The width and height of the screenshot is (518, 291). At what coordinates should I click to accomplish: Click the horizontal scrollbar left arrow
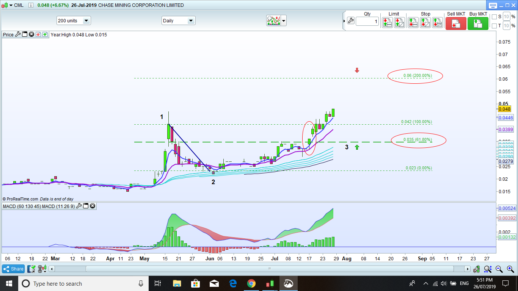click(x=52, y=269)
